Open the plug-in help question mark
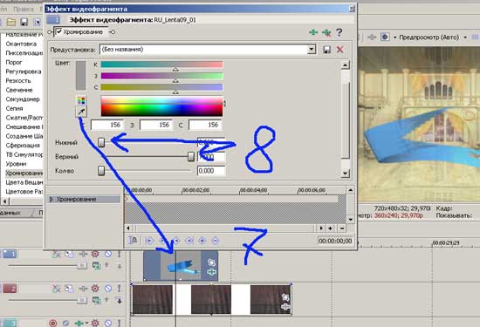Viewport: 480px width, 327px height. pos(339,32)
